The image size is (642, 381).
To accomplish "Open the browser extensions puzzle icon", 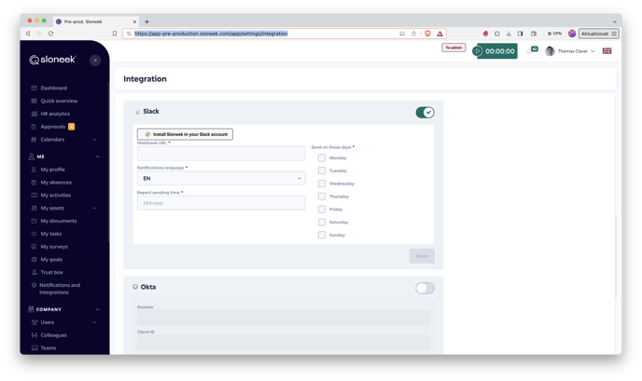I will (497, 34).
